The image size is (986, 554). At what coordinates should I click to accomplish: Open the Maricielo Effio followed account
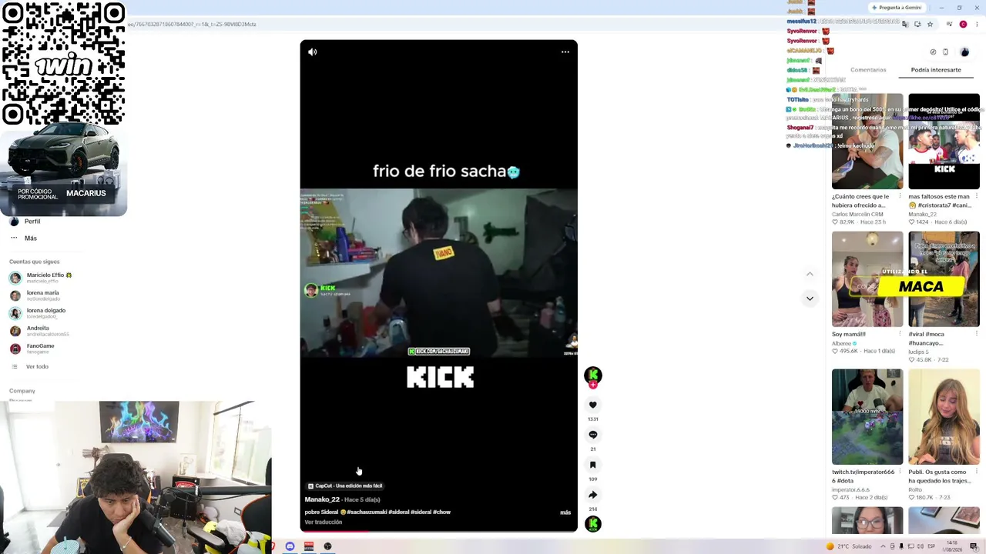coord(46,278)
